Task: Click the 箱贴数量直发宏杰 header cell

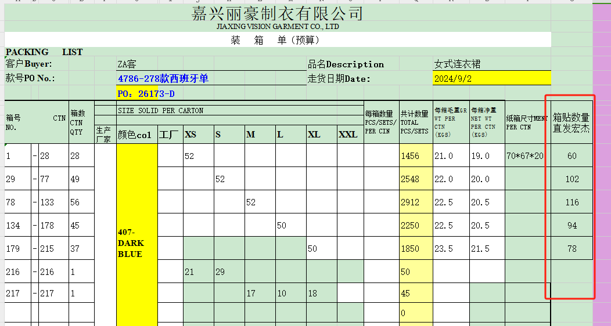Action: [571, 123]
